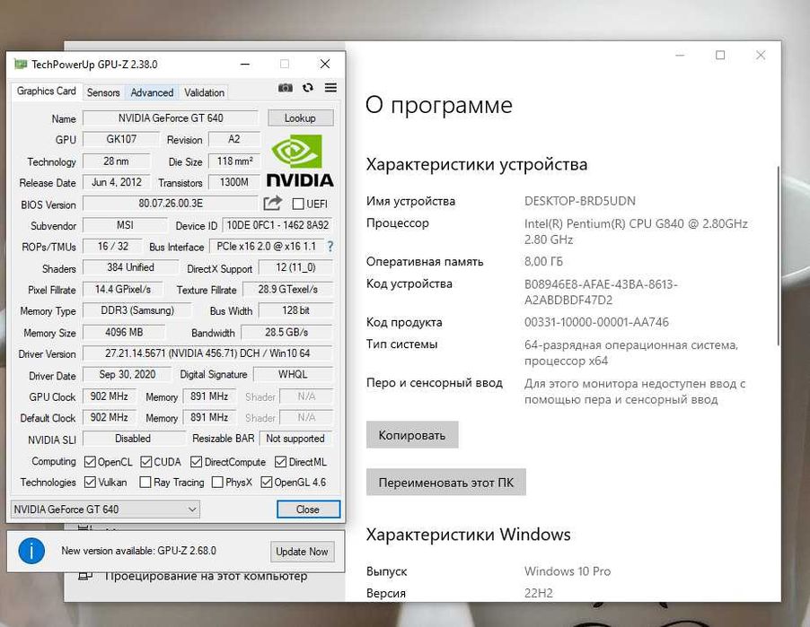This screenshot has width=810, height=627.
Task: Open the Advanced tab
Action: [152, 92]
